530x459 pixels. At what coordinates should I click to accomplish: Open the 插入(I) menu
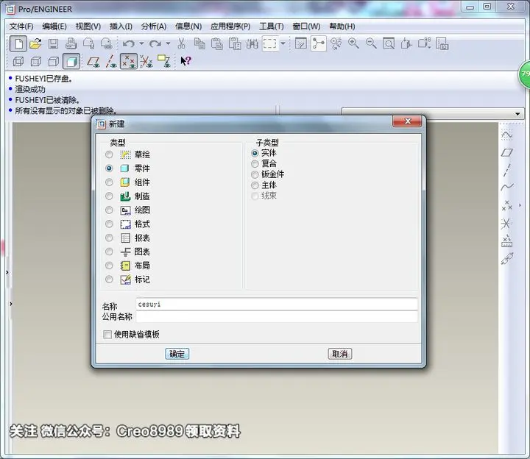(121, 26)
